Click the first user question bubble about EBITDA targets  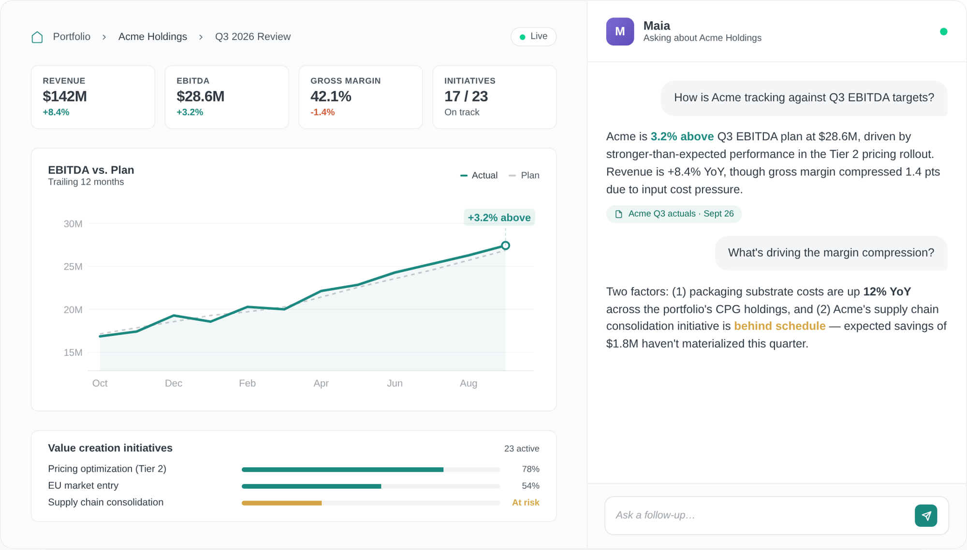point(804,98)
